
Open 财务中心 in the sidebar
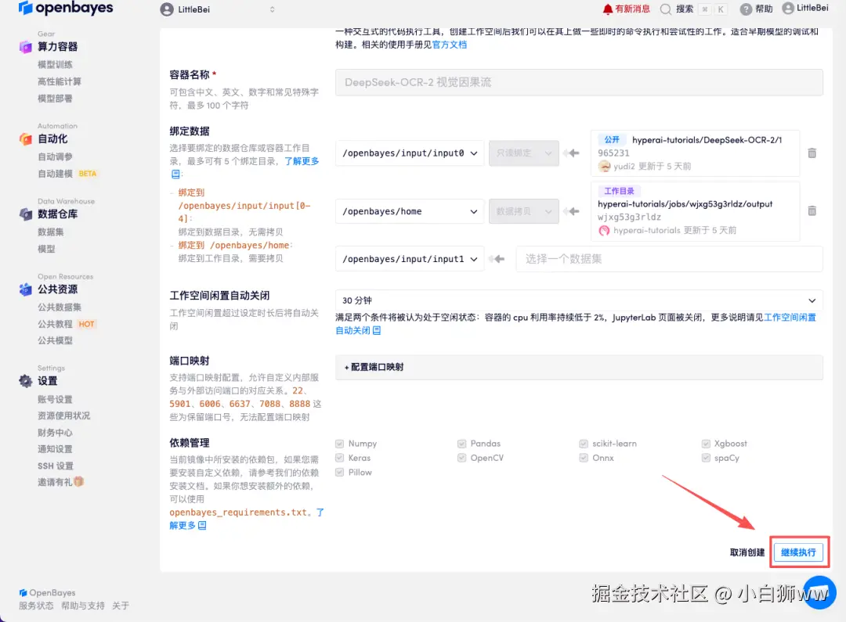[55, 433]
